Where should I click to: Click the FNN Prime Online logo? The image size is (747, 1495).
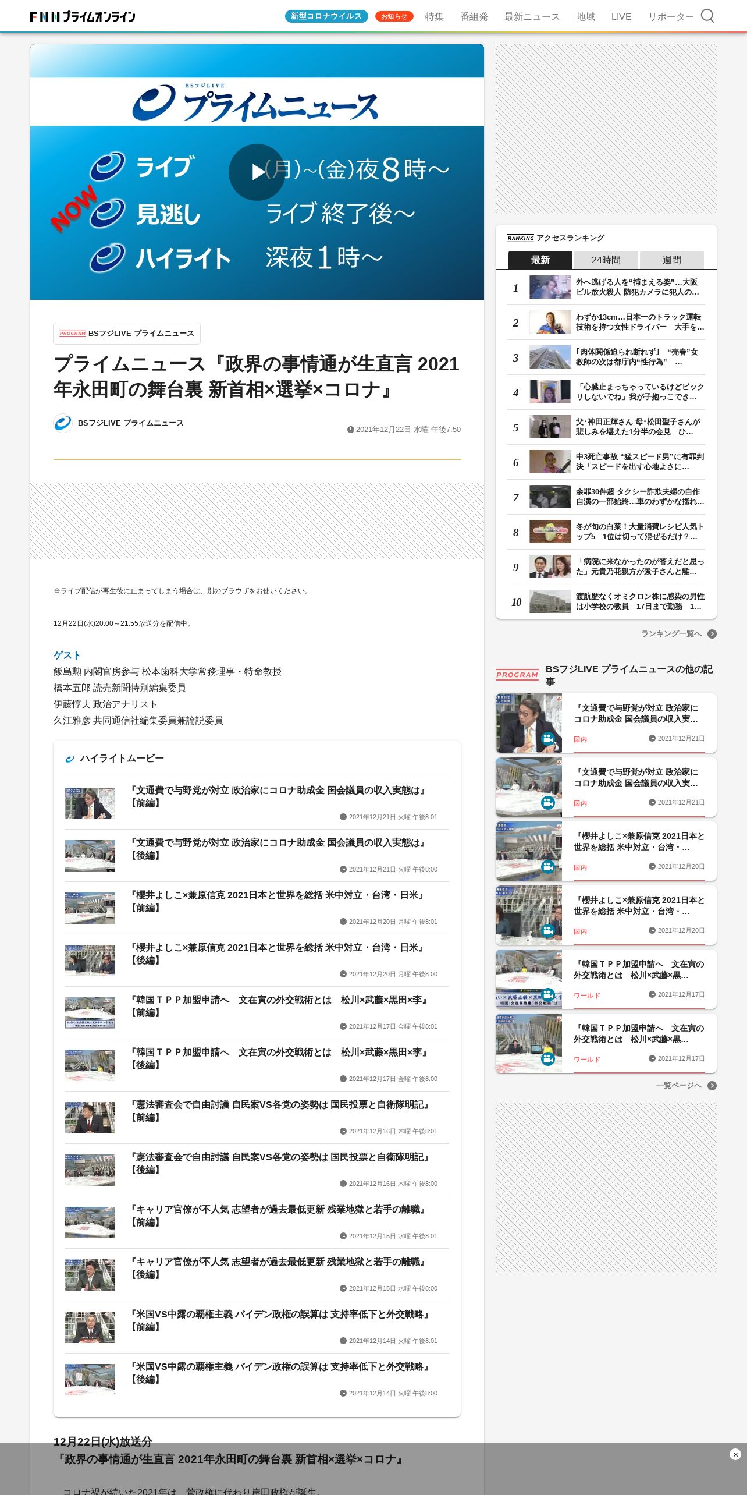point(83,16)
